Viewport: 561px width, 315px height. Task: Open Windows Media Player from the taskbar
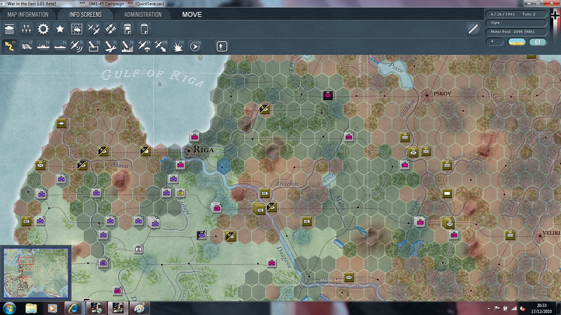[52, 308]
